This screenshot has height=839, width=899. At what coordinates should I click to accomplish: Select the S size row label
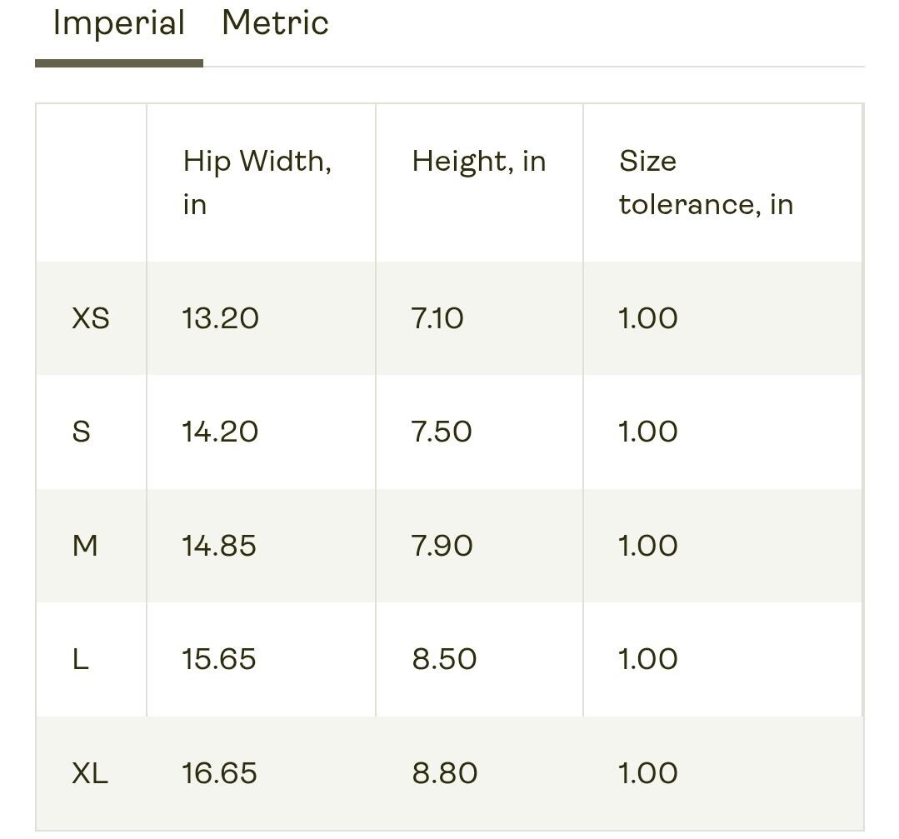82,432
